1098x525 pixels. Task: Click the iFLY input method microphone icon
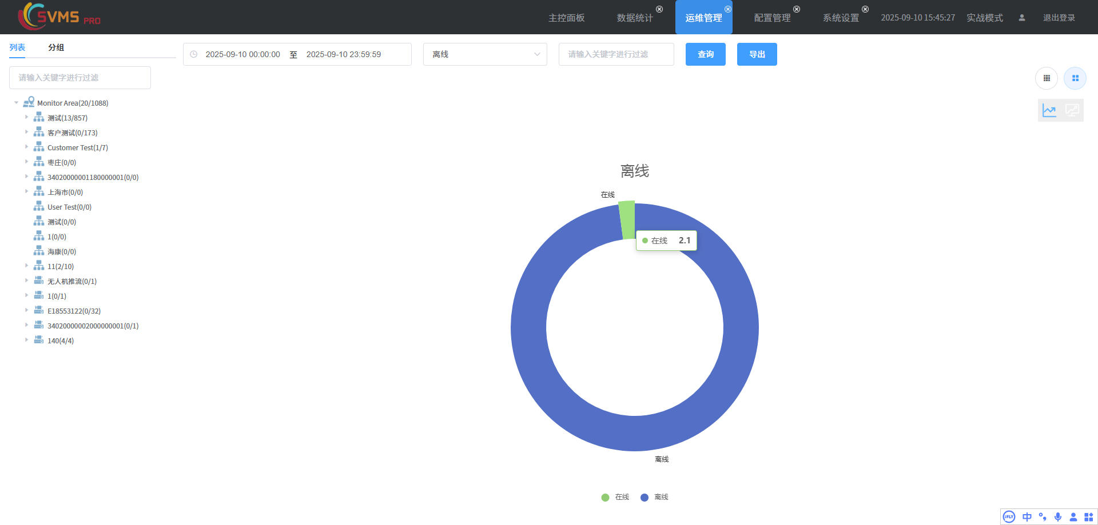[x=1058, y=517]
